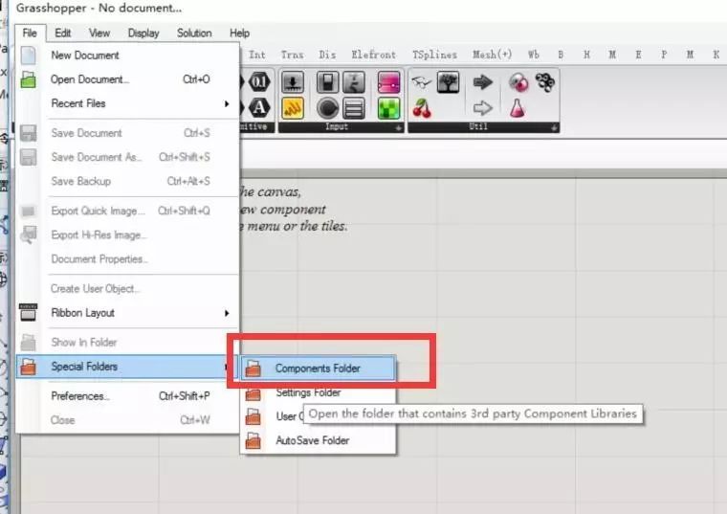Viewport: 727px width, 514px height.
Task: Switch to the TSplines ribbon tab
Action: [434, 55]
